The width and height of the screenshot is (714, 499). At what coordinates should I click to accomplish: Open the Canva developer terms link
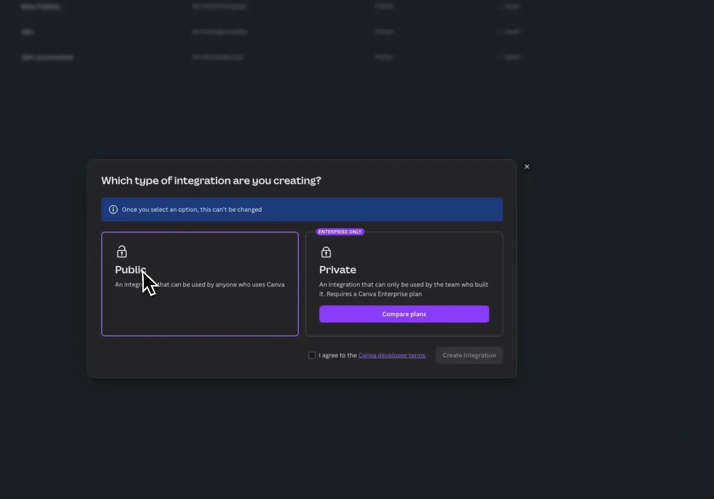click(x=392, y=355)
